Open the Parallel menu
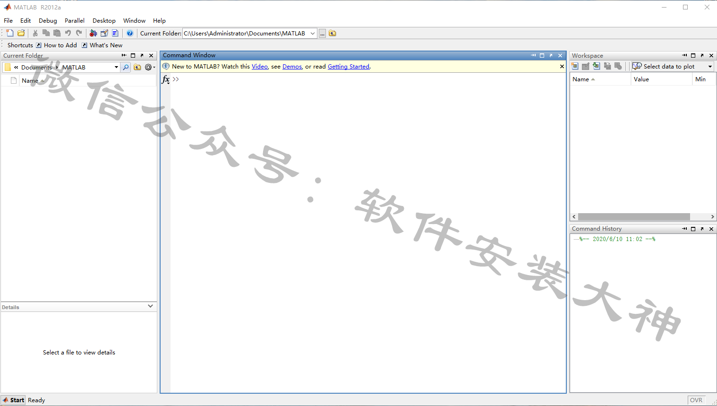 click(x=75, y=21)
